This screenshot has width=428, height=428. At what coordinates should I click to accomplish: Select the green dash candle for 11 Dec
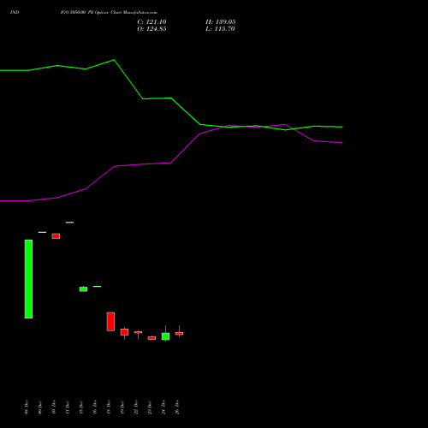click(x=69, y=223)
